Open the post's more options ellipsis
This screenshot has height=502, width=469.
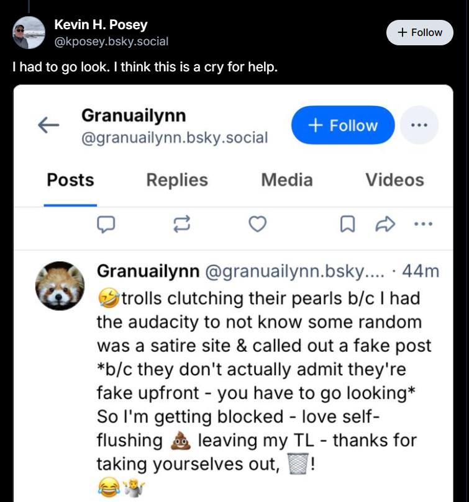click(422, 224)
